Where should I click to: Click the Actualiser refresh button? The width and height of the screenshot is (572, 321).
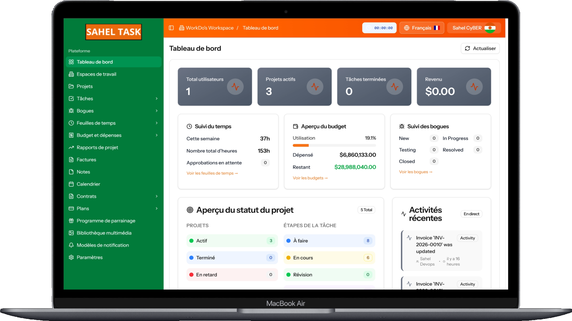coord(480,48)
